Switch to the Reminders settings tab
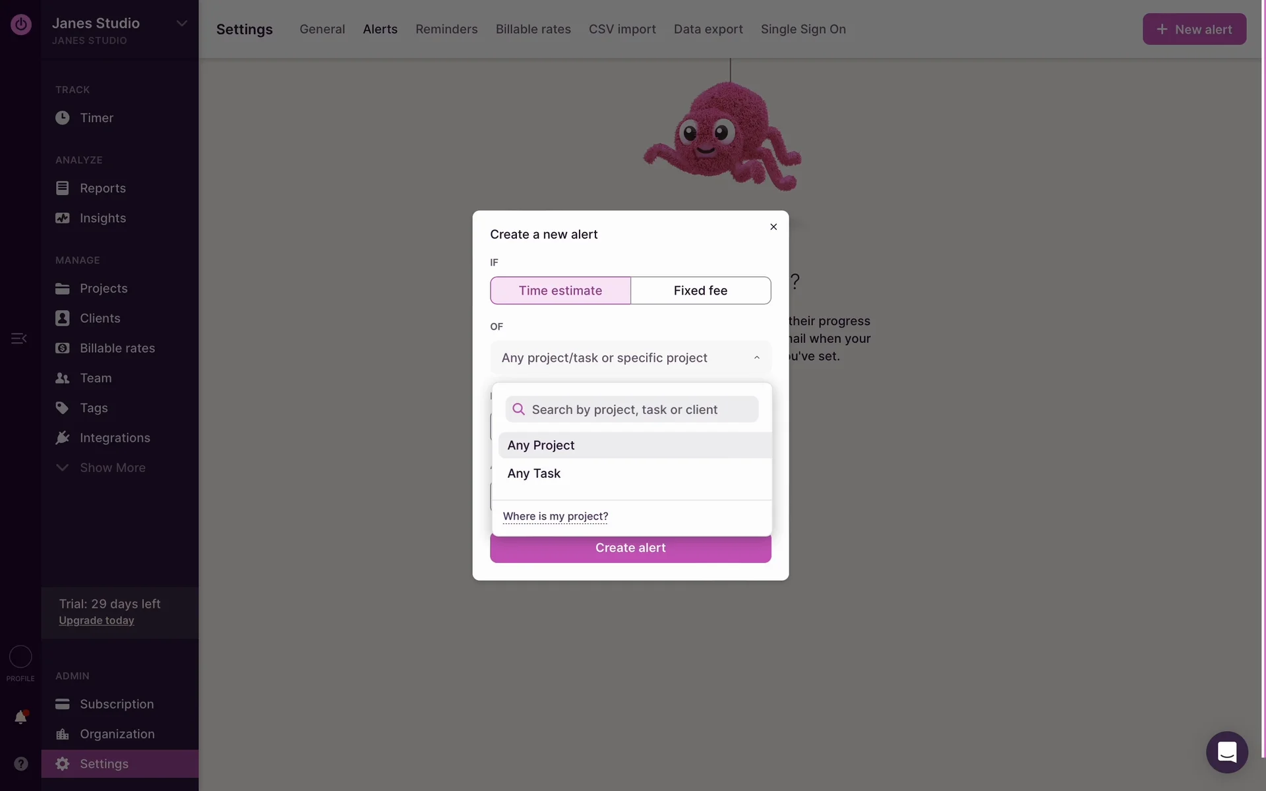The image size is (1266, 791). 446,29
